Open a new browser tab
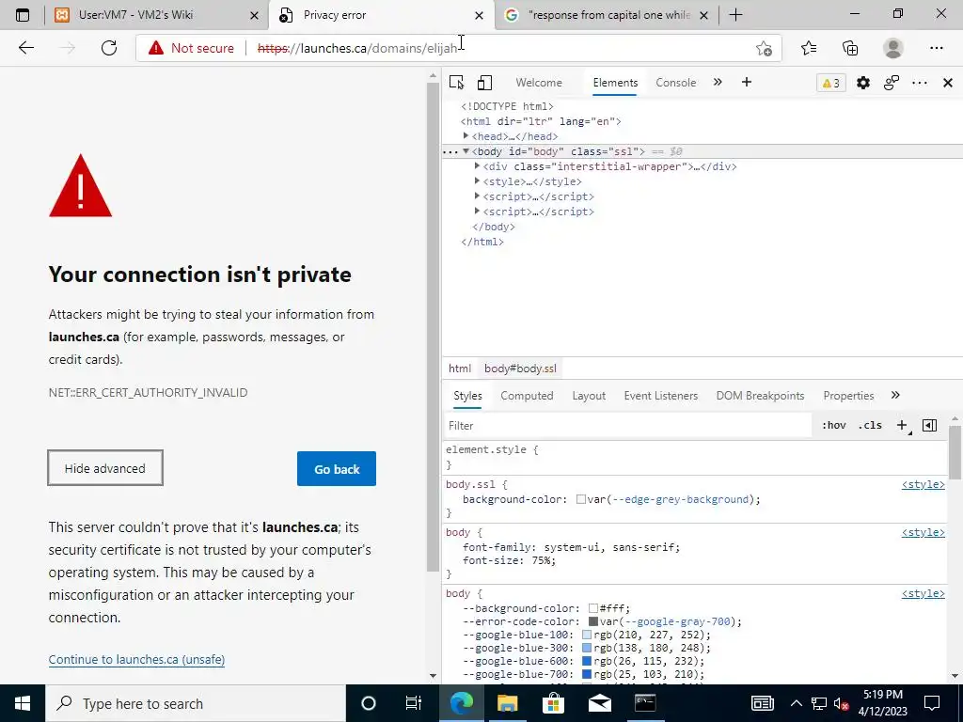 (735, 15)
